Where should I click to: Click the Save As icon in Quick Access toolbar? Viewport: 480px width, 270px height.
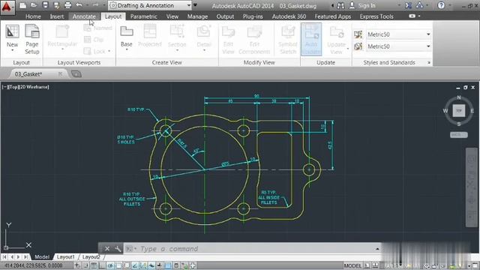57,5
